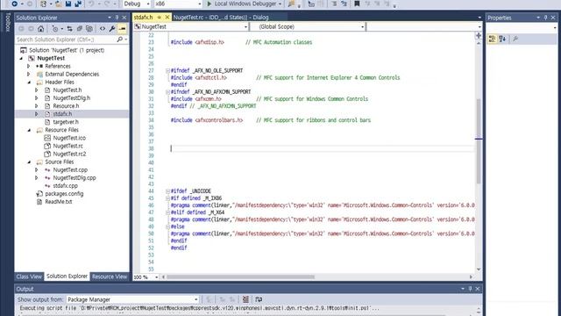Image resolution: width=561 pixels, height=316 pixels.
Task: Click the Search Solution Explorer field
Action: [67, 39]
